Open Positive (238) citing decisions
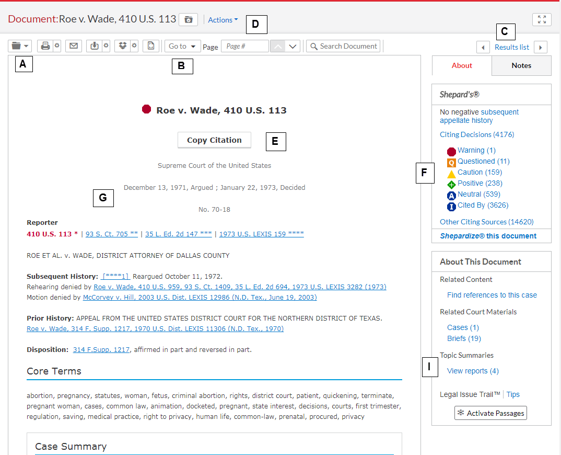This screenshot has height=455, width=561. (480, 184)
